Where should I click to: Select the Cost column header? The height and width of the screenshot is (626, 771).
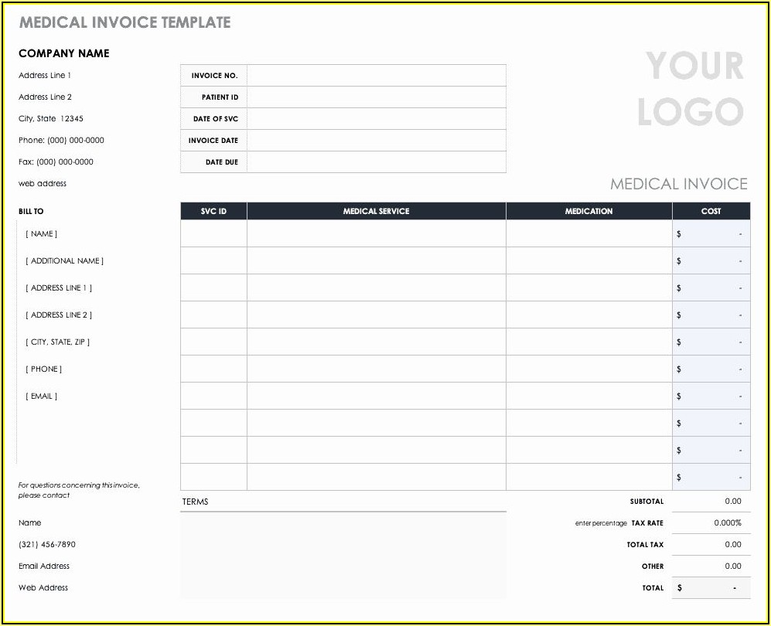[711, 211]
